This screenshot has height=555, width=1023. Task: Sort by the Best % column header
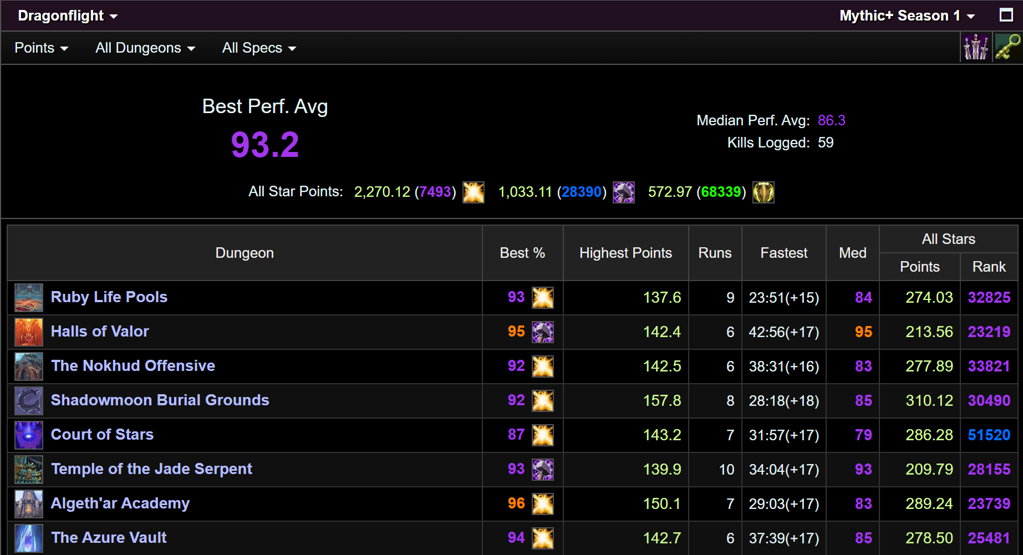click(x=522, y=253)
